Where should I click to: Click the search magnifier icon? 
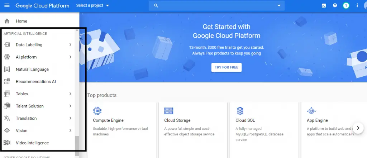156,6
